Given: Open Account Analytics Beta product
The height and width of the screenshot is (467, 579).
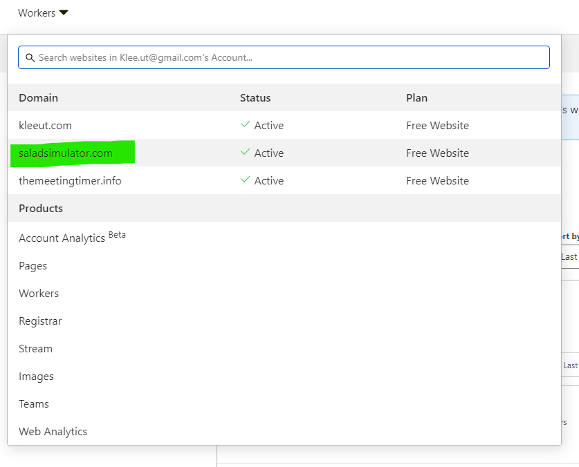Looking at the screenshot, I should pyautogui.click(x=72, y=237).
